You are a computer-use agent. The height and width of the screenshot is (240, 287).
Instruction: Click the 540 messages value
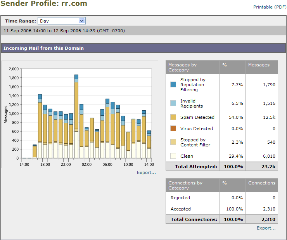click(x=271, y=142)
